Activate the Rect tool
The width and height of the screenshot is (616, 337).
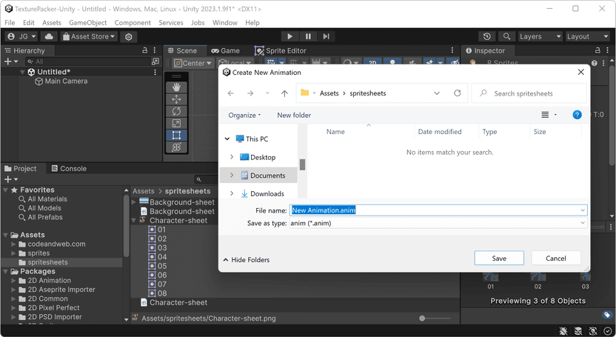[176, 135]
